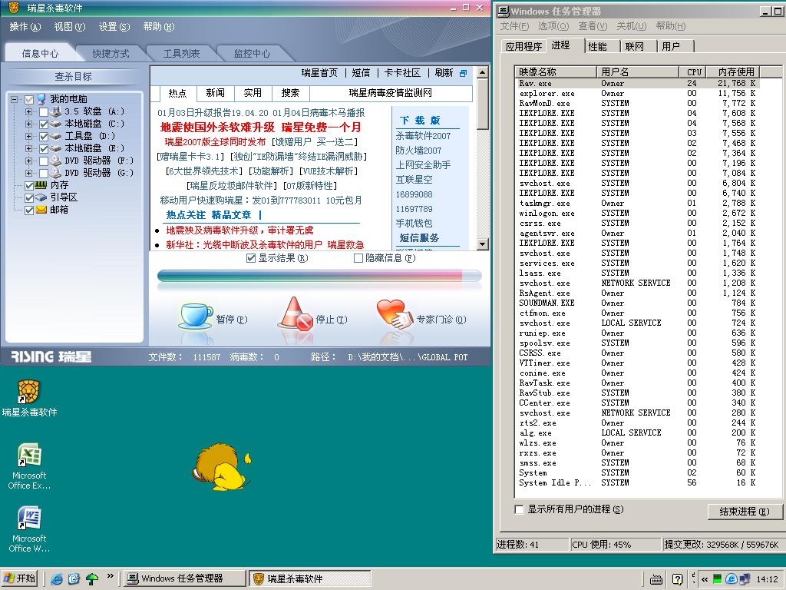This screenshot has width=786, height=590.
Task: Expand the local disk C: node
Action: tap(28, 124)
